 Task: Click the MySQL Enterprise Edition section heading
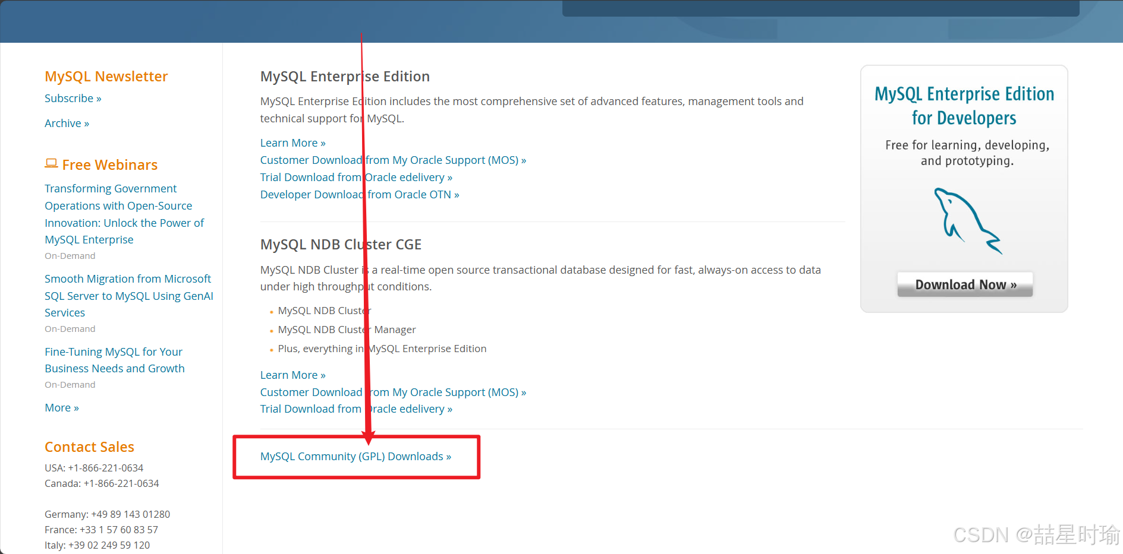pyautogui.click(x=345, y=77)
